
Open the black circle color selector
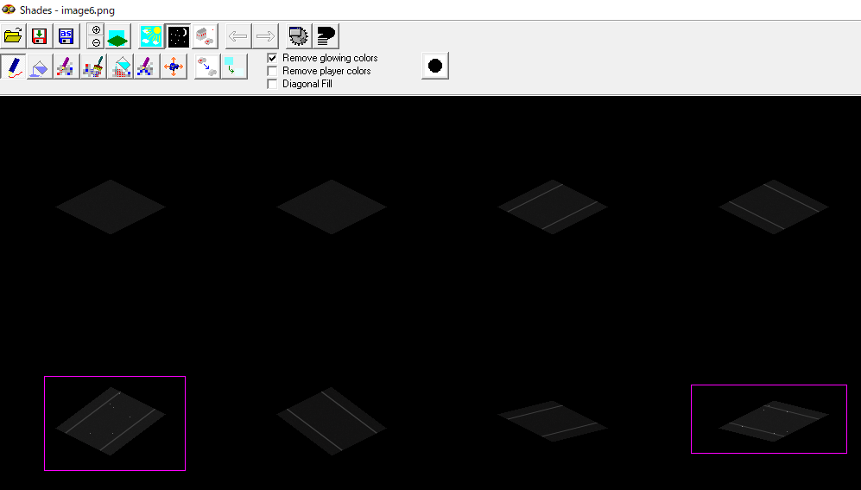pyautogui.click(x=435, y=66)
